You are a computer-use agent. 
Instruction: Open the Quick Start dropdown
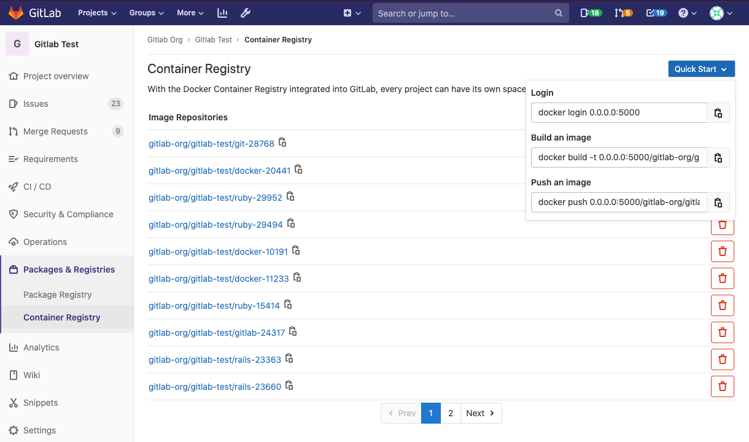pos(701,69)
